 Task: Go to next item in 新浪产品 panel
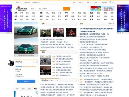[x=37, y=62]
